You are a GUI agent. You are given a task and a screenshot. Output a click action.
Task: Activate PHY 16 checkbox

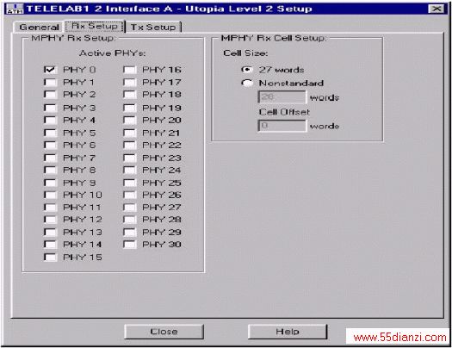[x=129, y=70]
